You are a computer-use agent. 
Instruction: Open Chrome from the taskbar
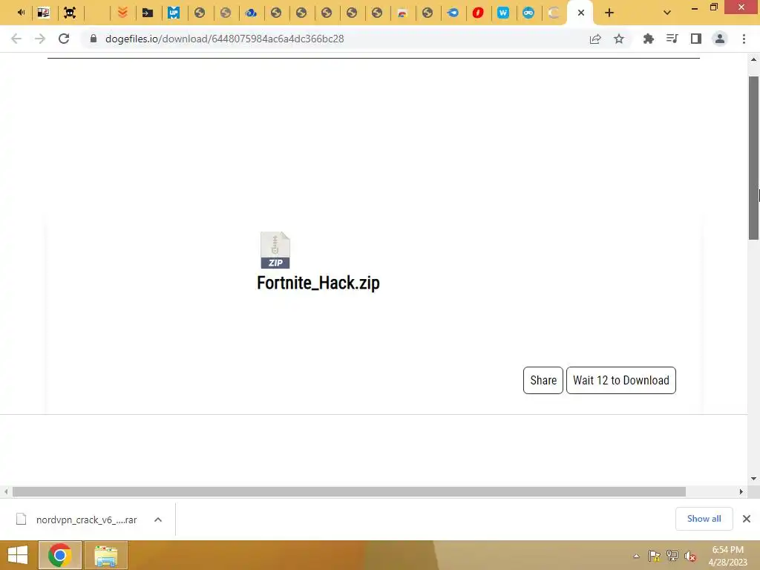tap(60, 555)
